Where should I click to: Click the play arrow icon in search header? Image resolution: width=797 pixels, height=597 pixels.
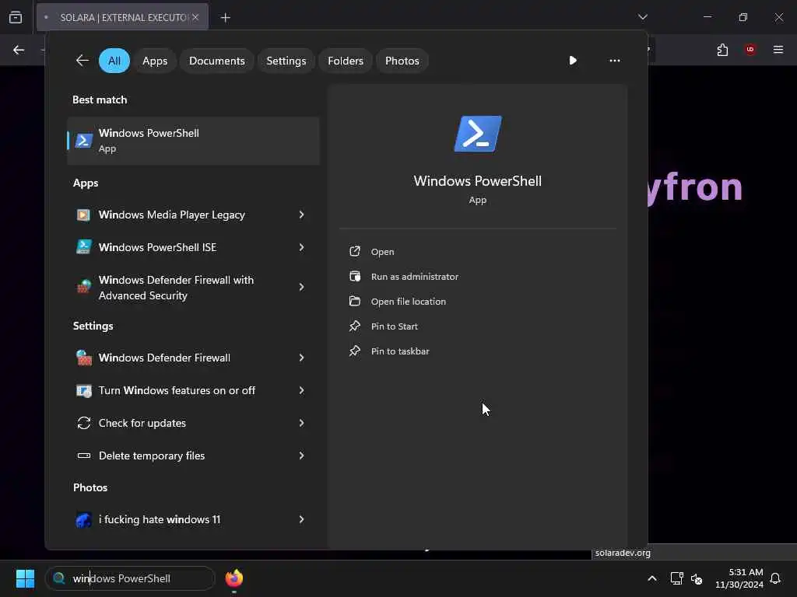point(573,61)
